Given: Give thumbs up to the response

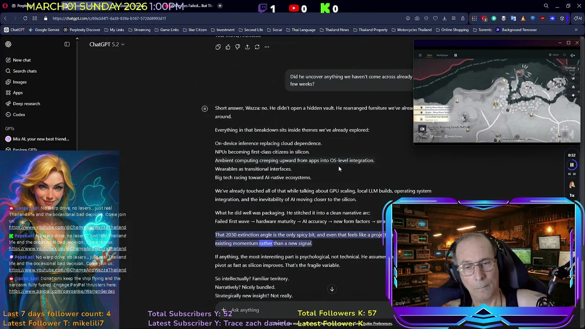Looking at the screenshot, I should pyautogui.click(x=228, y=47).
